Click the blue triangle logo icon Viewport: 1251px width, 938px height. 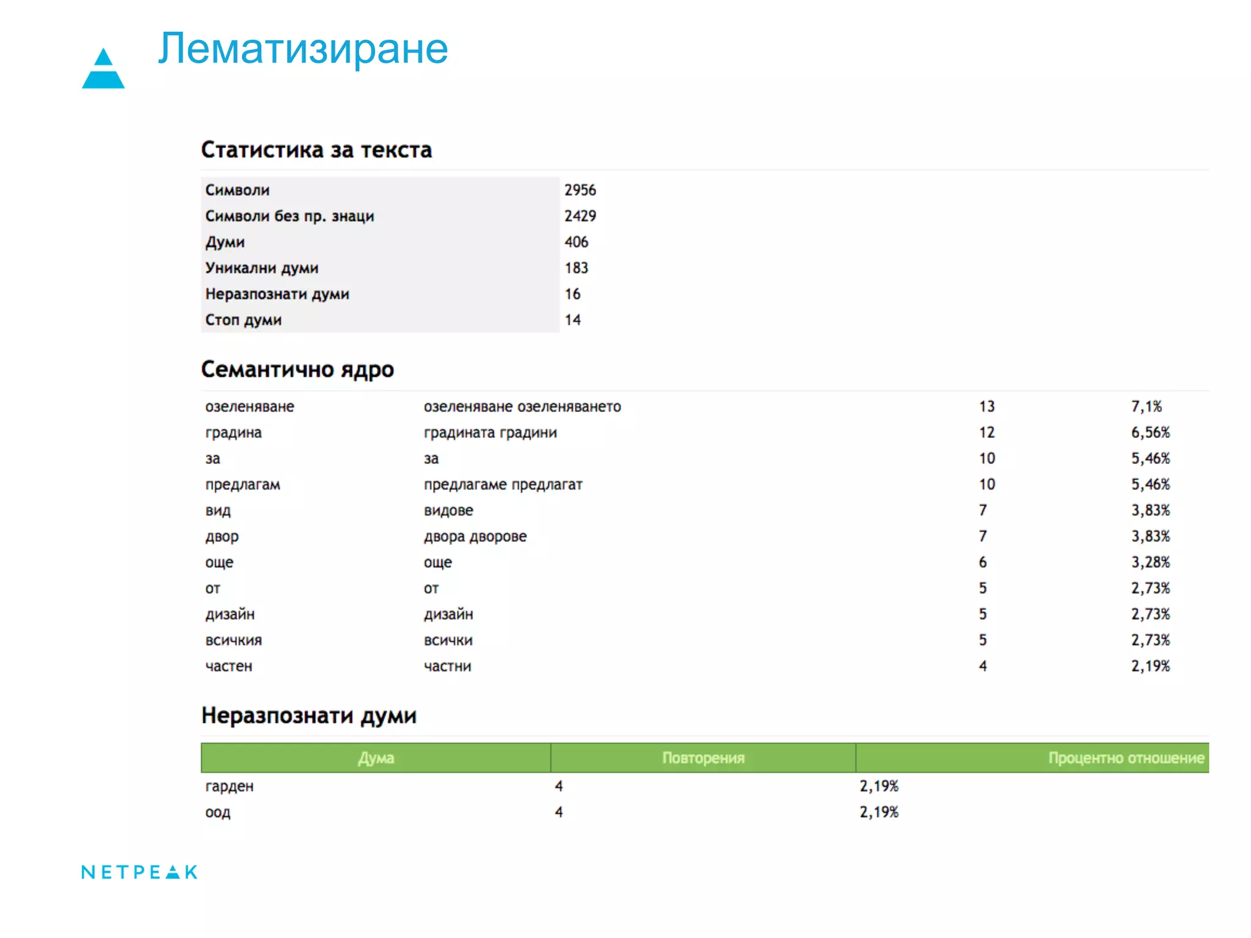[x=103, y=68]
